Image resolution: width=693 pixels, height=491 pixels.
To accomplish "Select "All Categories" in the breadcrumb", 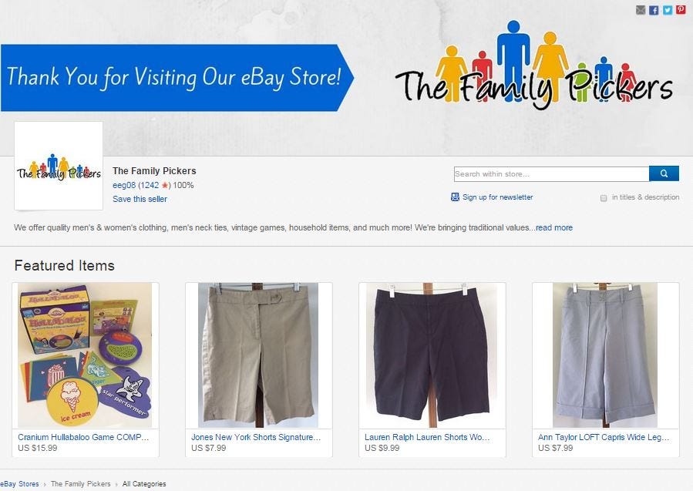I will pyautogui.click(x=143, y=484).
